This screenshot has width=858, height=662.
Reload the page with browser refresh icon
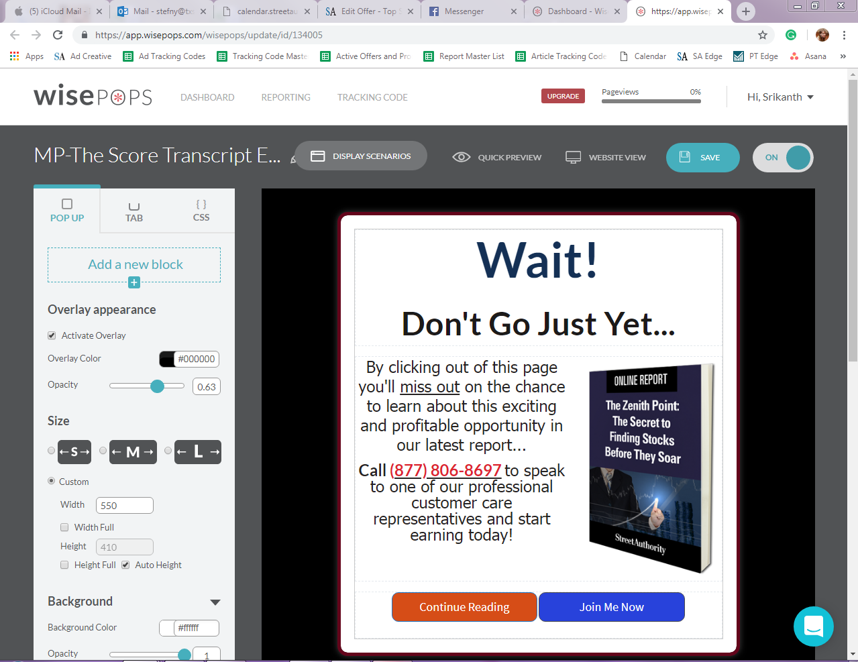(x=58, y=35)
